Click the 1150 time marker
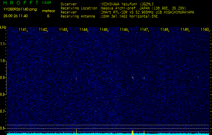 pyautogui.click(x=205, y=30)
